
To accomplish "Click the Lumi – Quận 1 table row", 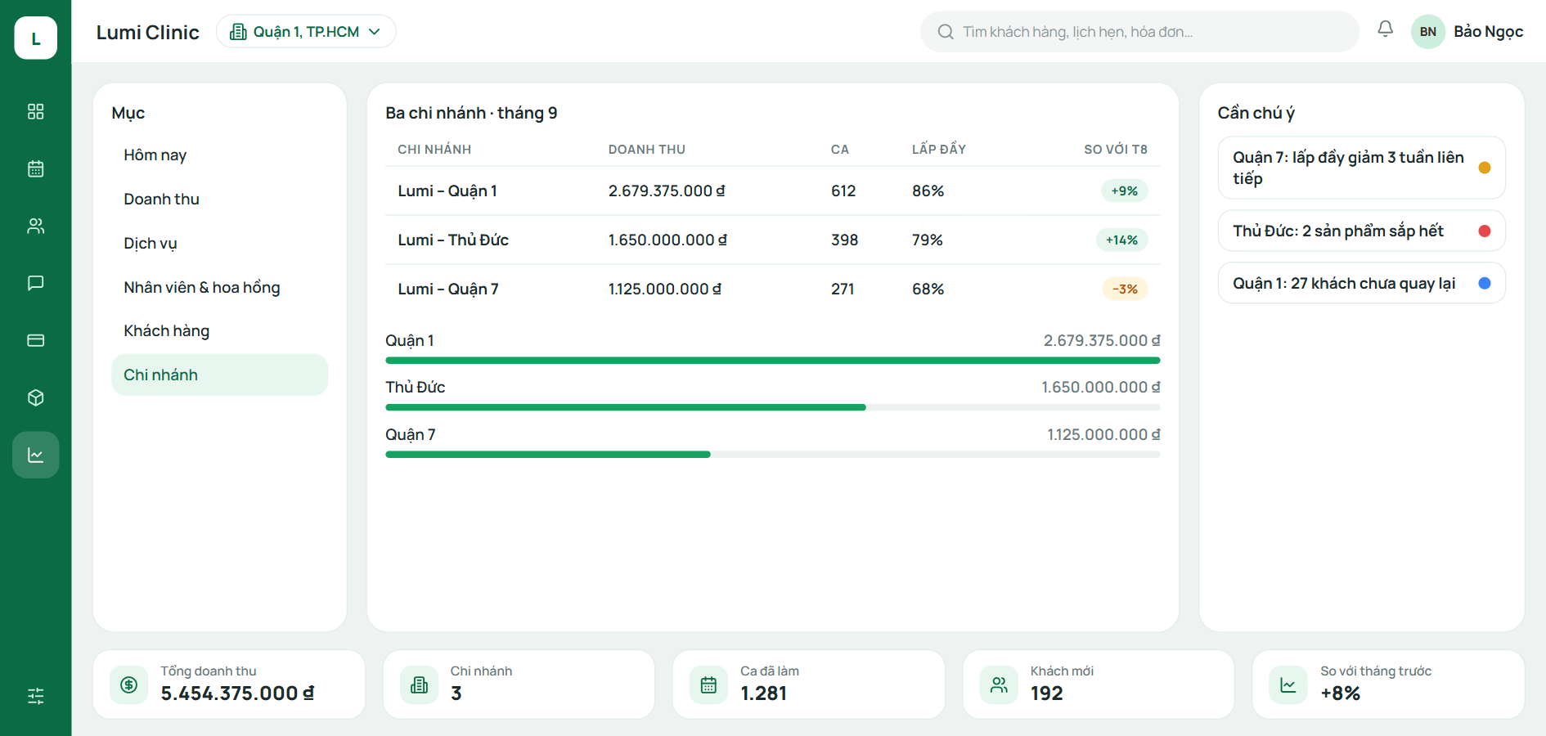I will click(772, 191).
